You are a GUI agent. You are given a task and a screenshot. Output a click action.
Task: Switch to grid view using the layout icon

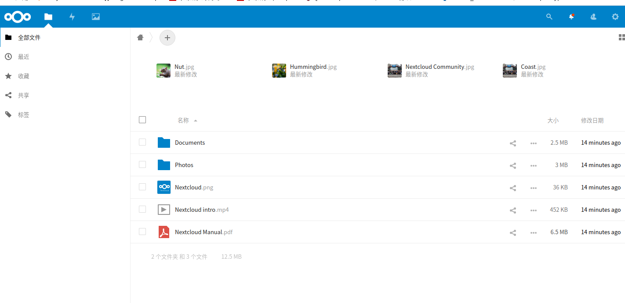pyautogui.click(x=621, y=37)
